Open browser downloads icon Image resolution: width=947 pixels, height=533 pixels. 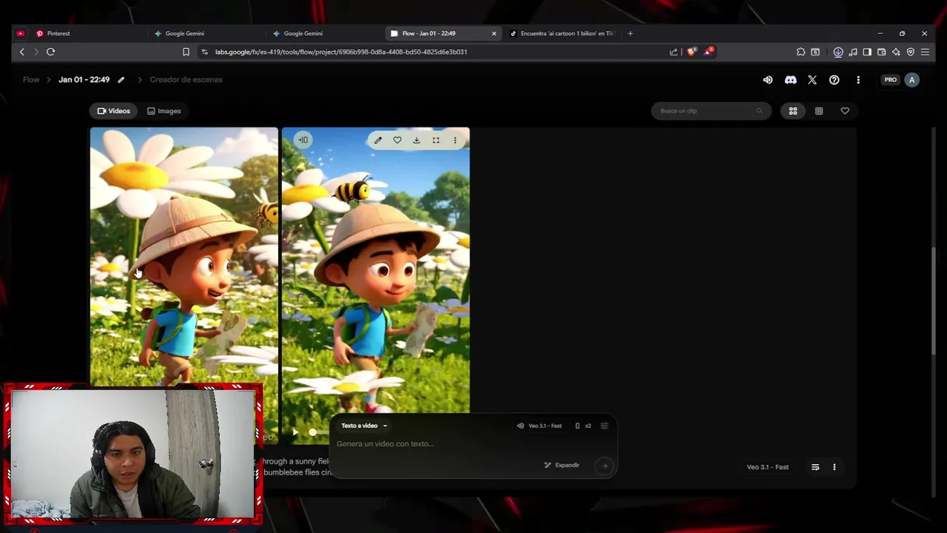pyautogui.click(x=838, y=52)
